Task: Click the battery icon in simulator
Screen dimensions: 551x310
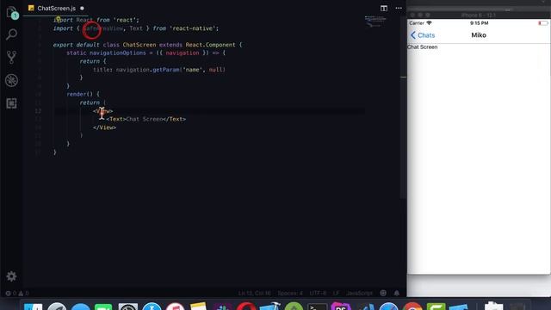Action: (542, 23)
